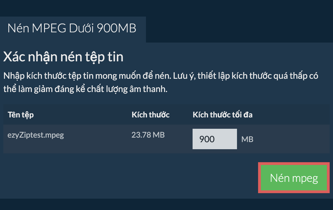Click the max size input showing 900
Viewport: 333px width, 210px height.
tap(215, 139)
